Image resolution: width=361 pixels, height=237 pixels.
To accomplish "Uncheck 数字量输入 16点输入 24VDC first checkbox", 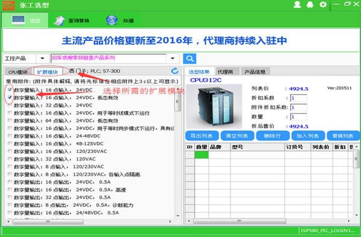I will 10,90.
